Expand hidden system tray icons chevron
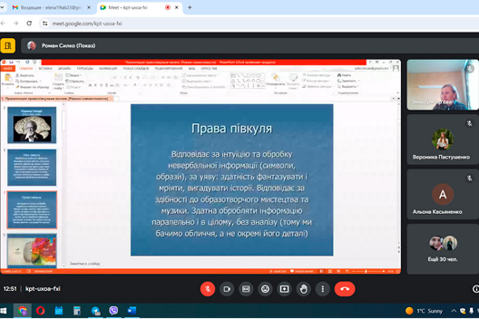Screen dimensions: 479x319 pos(453,311)
